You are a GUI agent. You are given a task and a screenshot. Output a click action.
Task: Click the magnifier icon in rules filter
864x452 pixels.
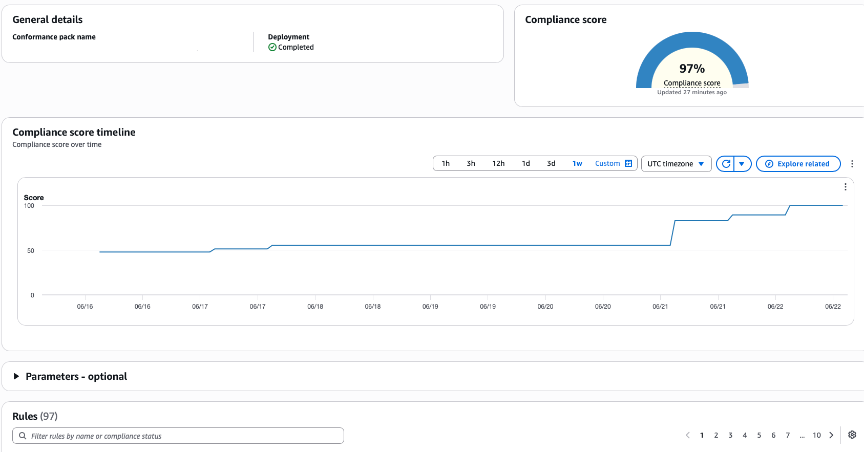coord(23,436)
